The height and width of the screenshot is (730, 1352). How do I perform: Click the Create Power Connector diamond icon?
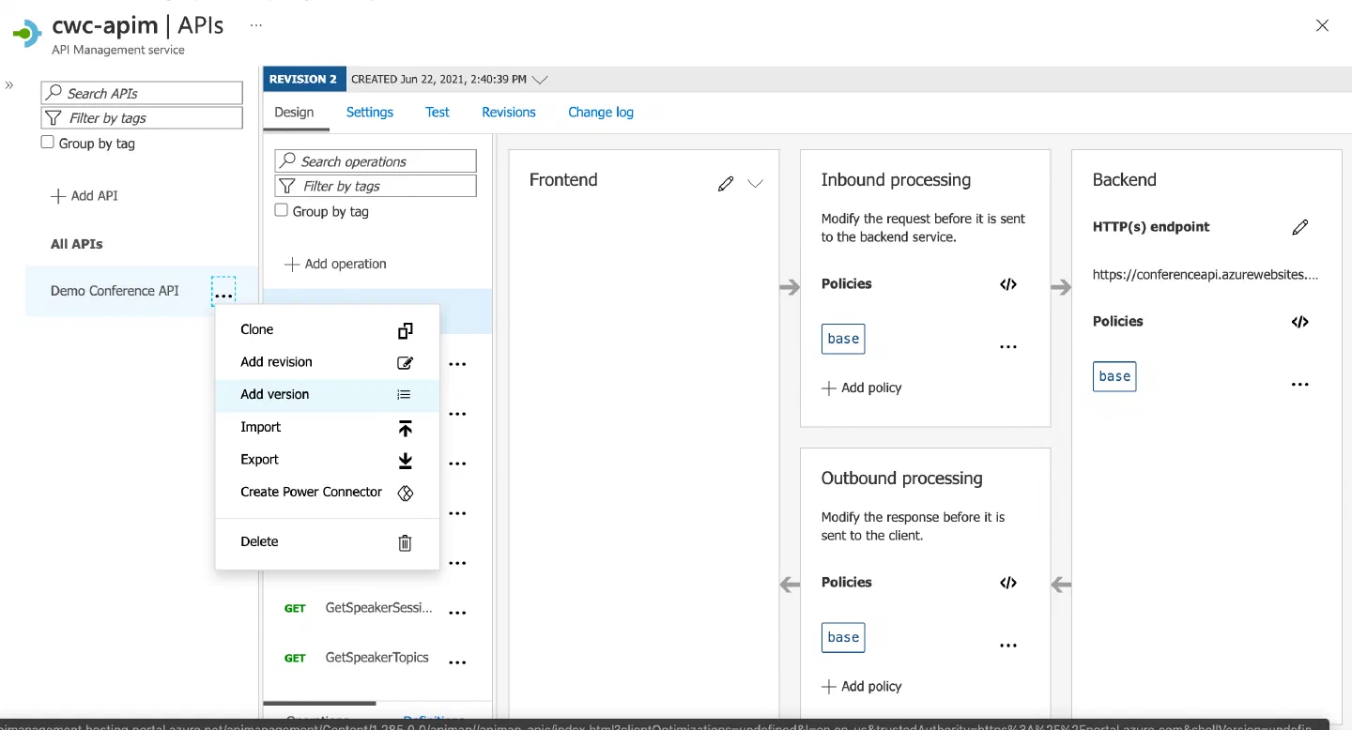(405, 493)
